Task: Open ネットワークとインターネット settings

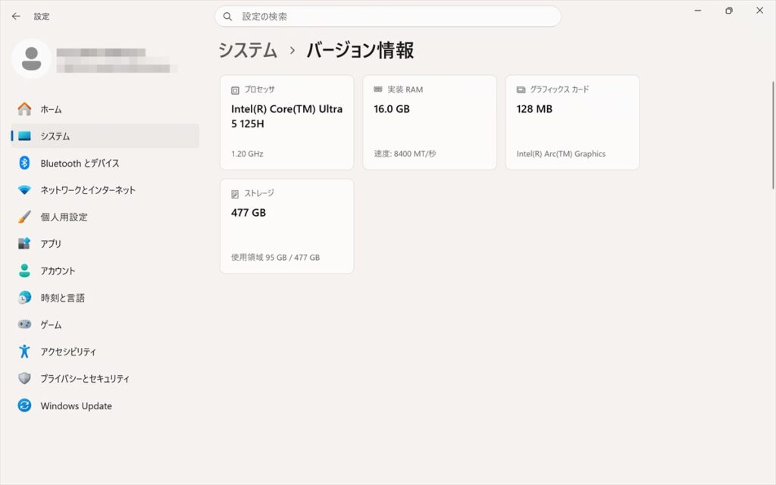Action: click(x=105, y=189)
